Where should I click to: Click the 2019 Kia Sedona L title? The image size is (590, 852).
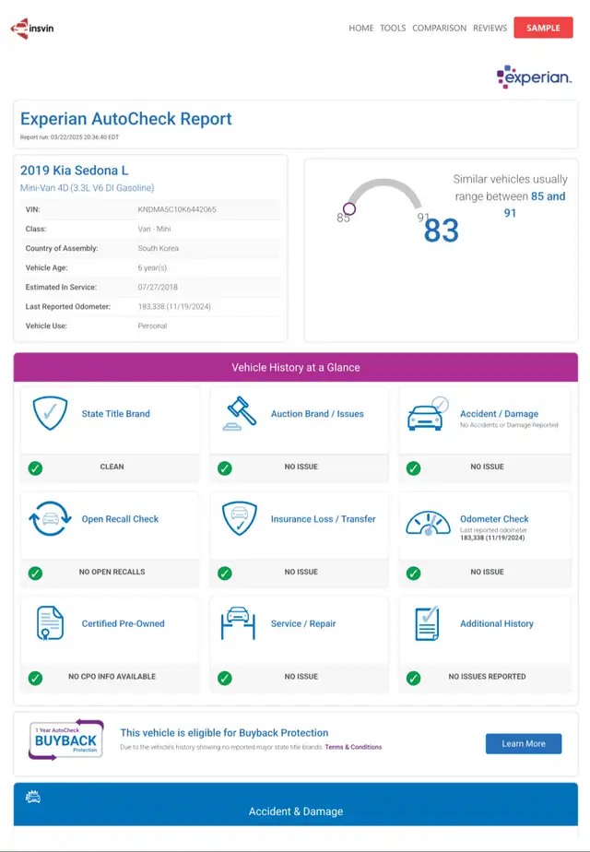(x=75, y=170)
